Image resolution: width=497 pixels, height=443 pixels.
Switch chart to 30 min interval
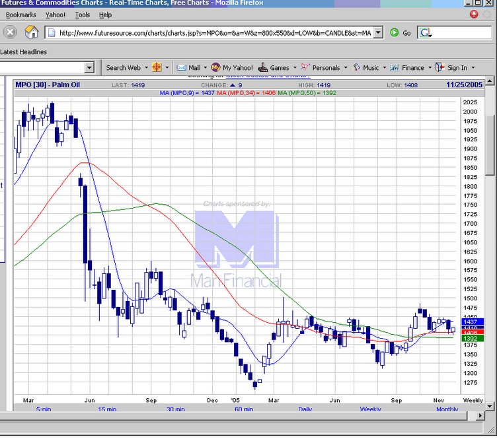(x=175, y=409)
